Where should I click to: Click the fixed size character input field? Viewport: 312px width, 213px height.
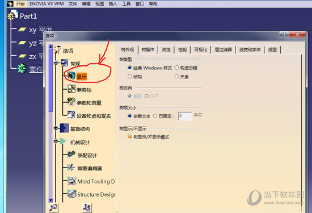[x=185, y=116]
